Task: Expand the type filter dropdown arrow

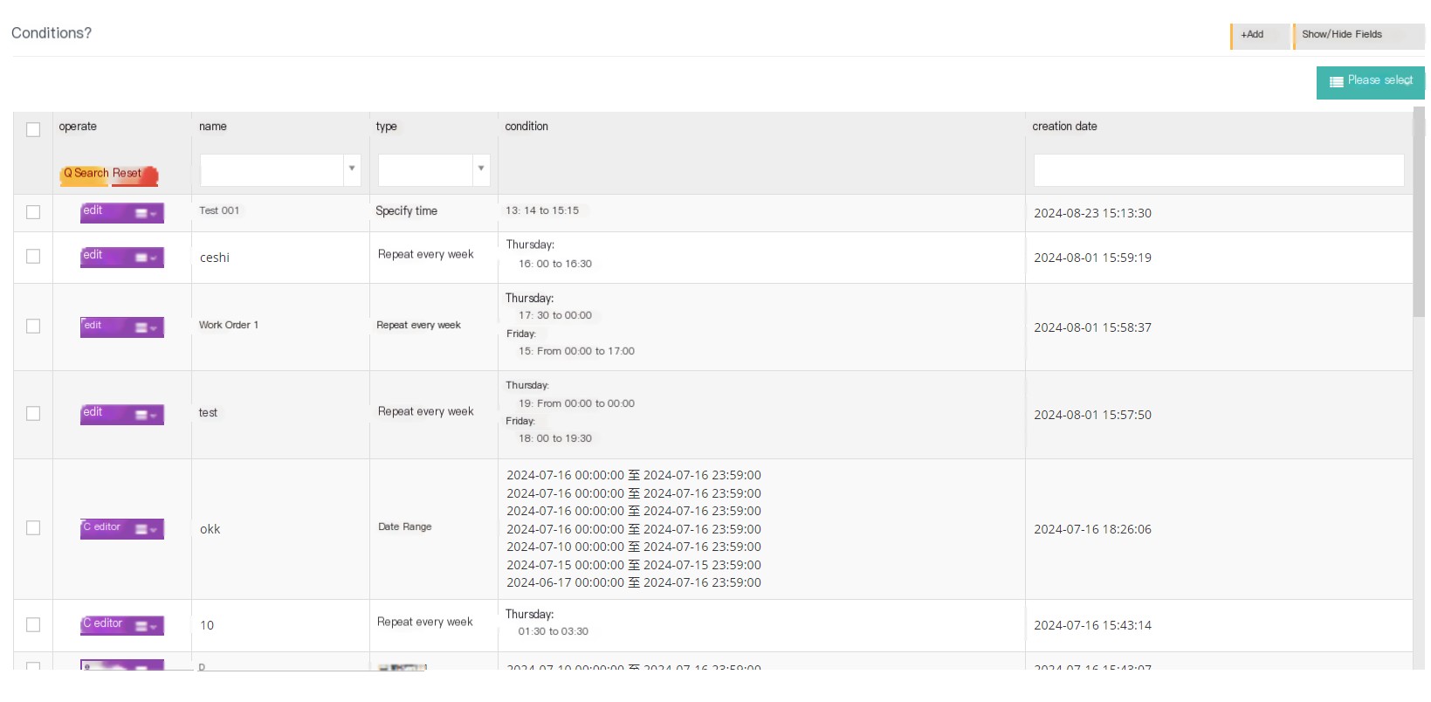Action: (481, 169)
